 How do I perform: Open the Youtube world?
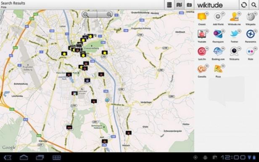click(x=202, y=36)
